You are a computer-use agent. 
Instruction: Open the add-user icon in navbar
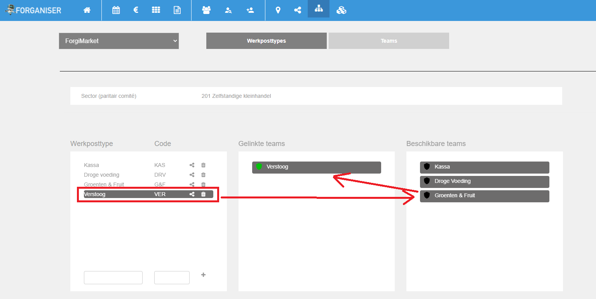(250, 10)
